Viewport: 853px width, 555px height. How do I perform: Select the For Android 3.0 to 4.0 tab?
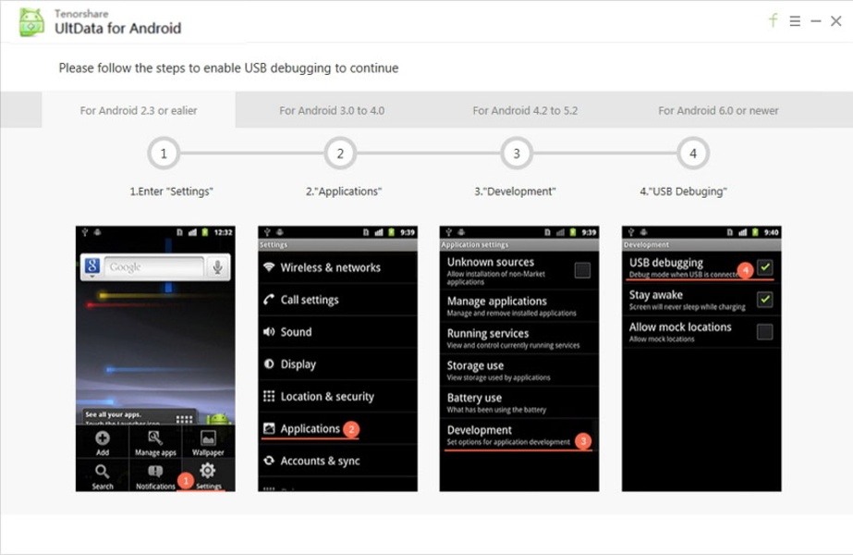point(332,109)
